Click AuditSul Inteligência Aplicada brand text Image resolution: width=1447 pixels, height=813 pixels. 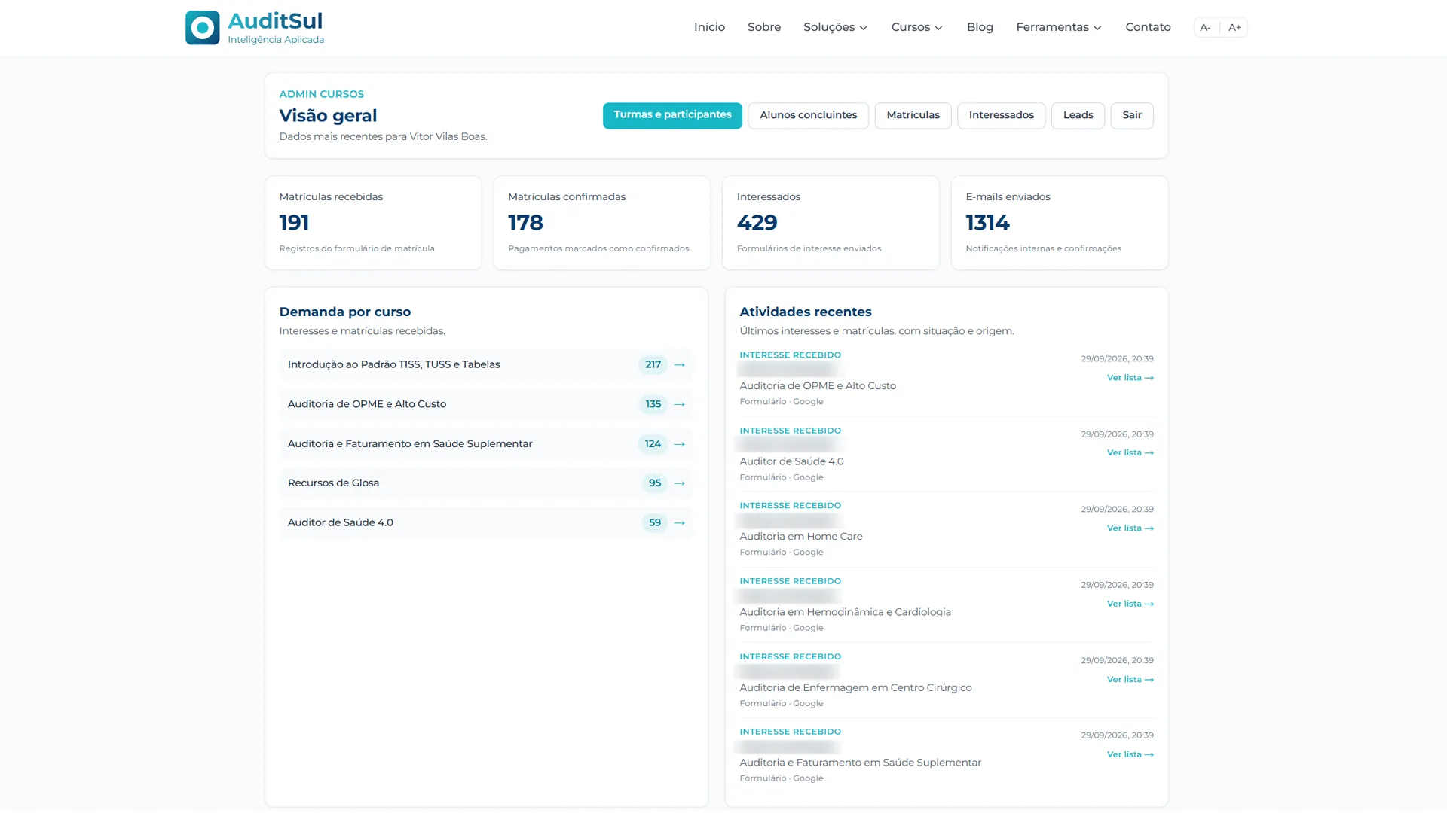pyautogui.click(x=276, y=28)
